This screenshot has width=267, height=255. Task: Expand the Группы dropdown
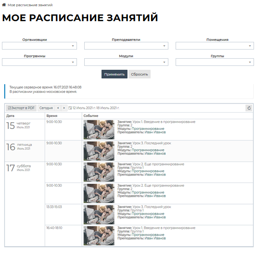215,62
